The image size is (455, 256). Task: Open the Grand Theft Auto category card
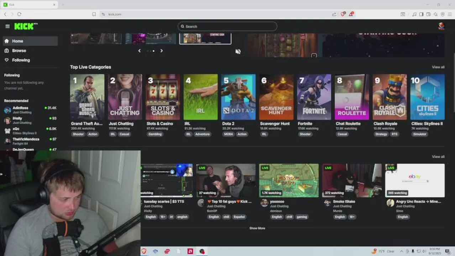(87, 97)
